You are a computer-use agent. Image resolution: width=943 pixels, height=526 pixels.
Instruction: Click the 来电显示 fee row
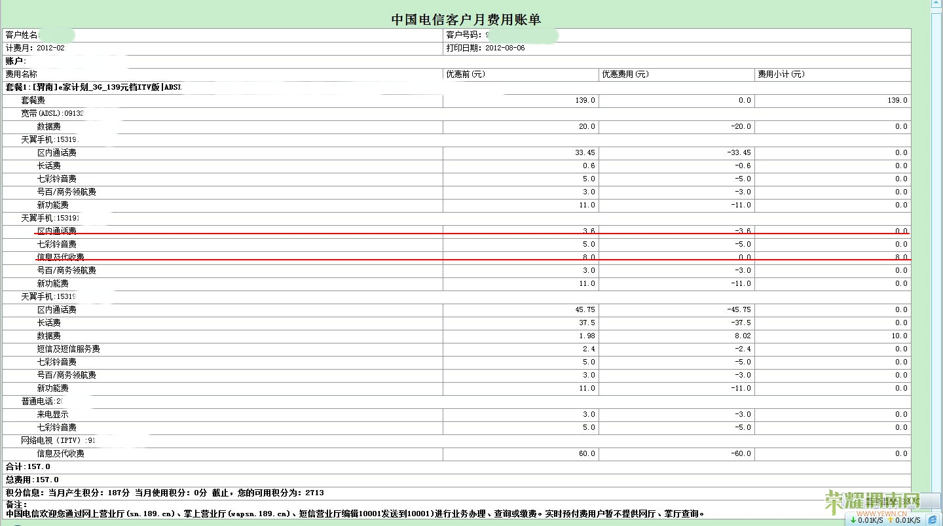point(52,415)
